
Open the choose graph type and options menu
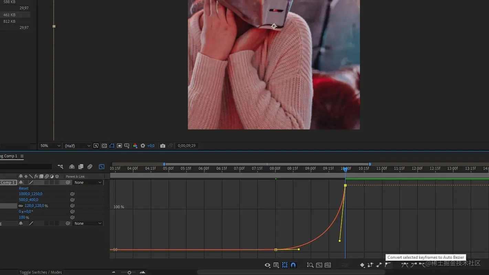pyautogui.click(x=276, y=265)
